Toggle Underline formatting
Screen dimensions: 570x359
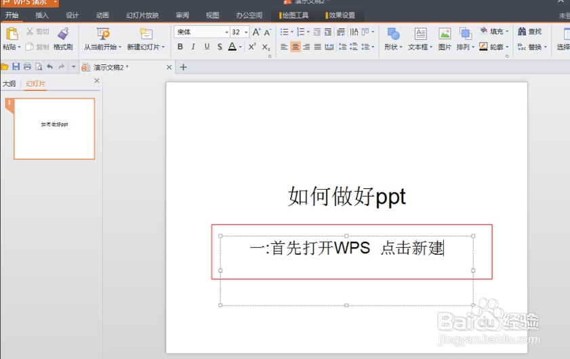(207, 47)
